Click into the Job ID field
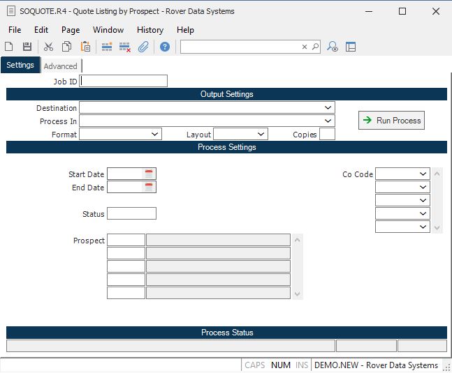Image resolution: width=452 pixels, height=373 pixels. pos(124,81)
